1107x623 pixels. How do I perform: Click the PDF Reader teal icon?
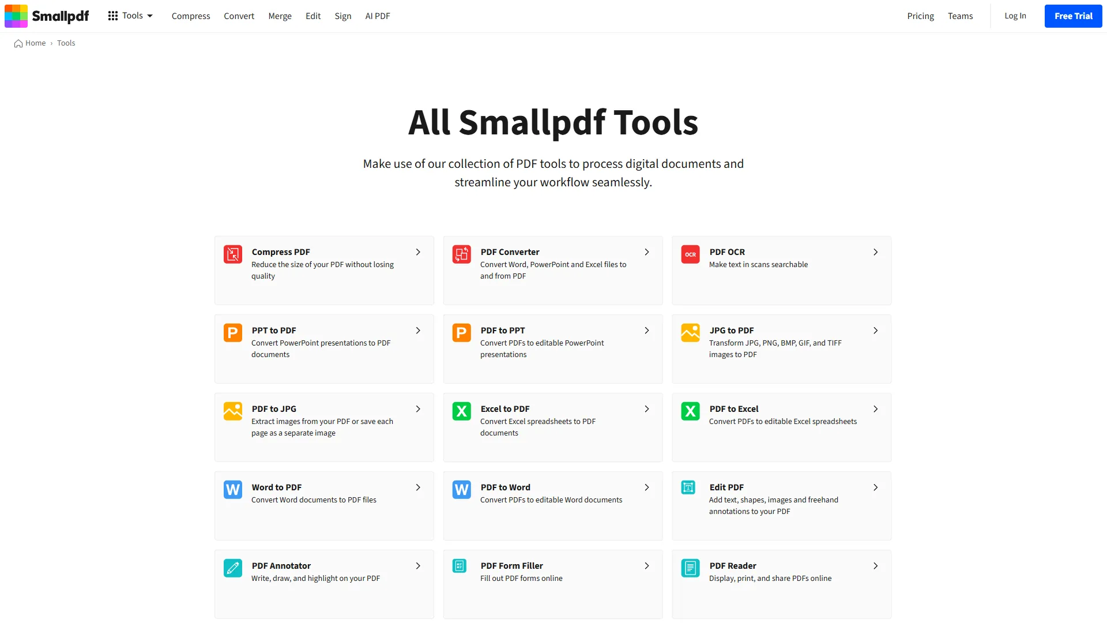691,568
